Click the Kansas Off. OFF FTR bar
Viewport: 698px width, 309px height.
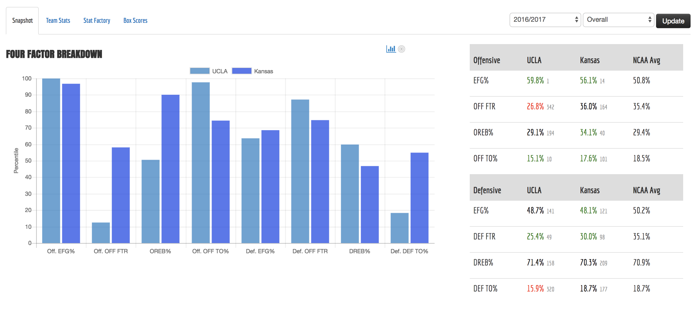(x=121, y=195)
